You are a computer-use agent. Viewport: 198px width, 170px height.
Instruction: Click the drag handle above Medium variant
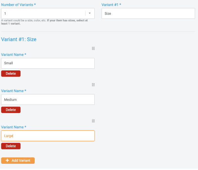(x=93, y=85)
